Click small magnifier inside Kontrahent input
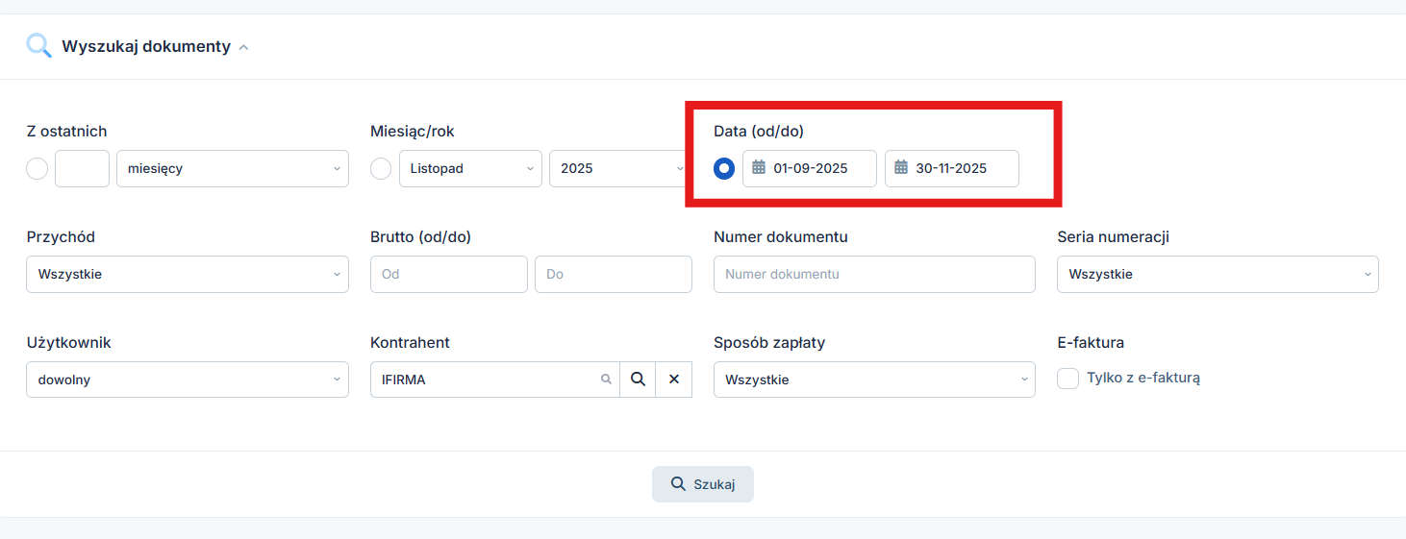The image size is (1406, 539). pos(606,380)
